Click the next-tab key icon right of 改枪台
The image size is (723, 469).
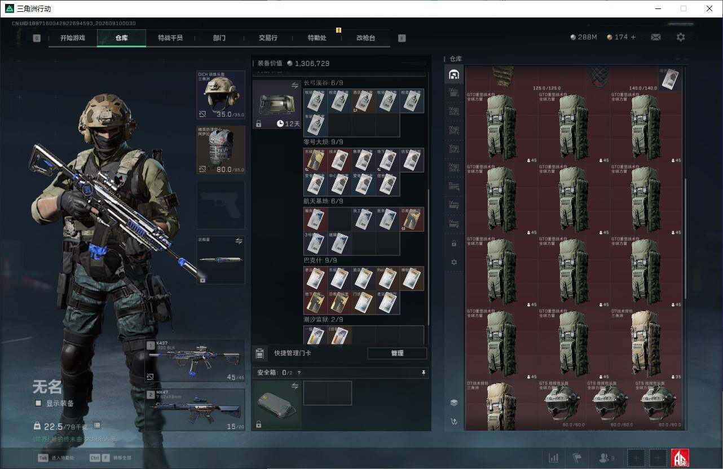tap(402, 38)
